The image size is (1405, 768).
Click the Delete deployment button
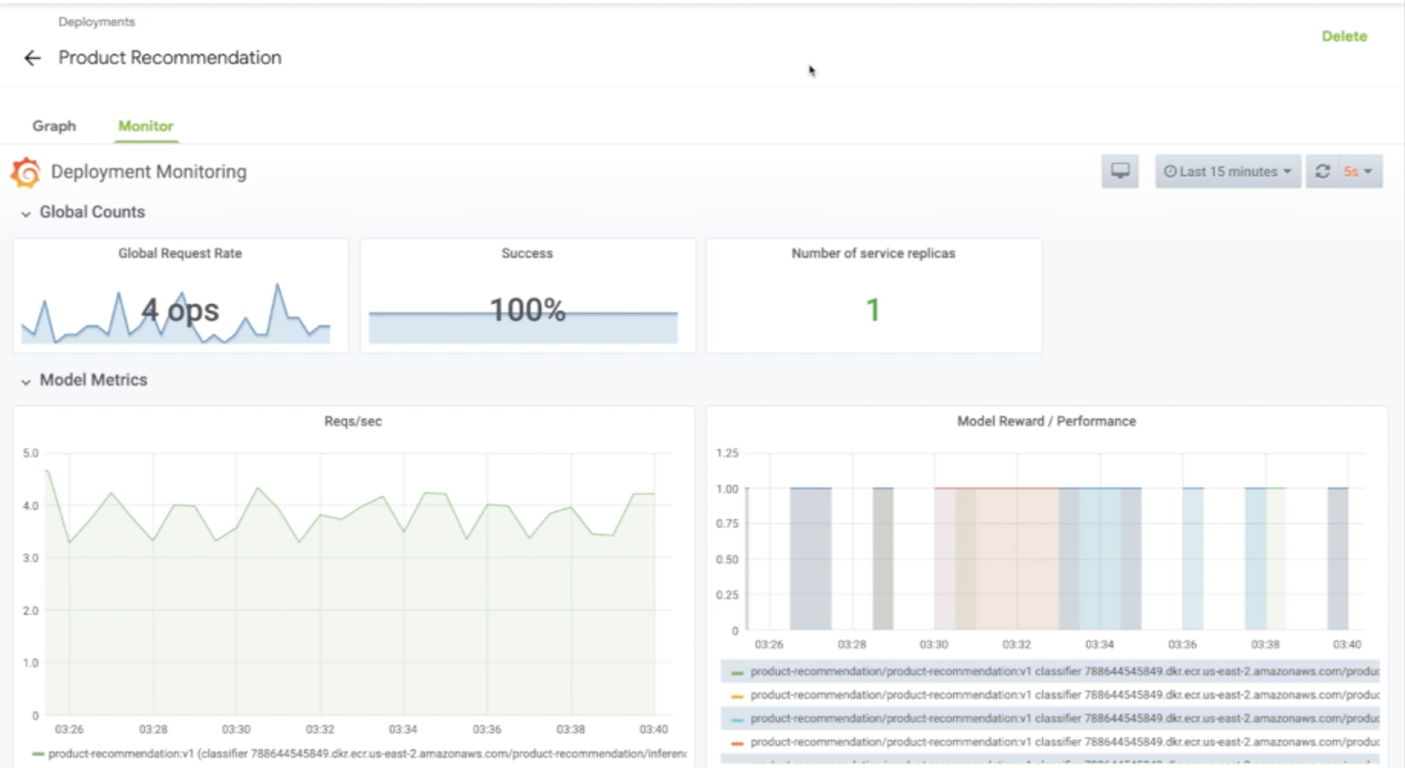pos(1344,36)
